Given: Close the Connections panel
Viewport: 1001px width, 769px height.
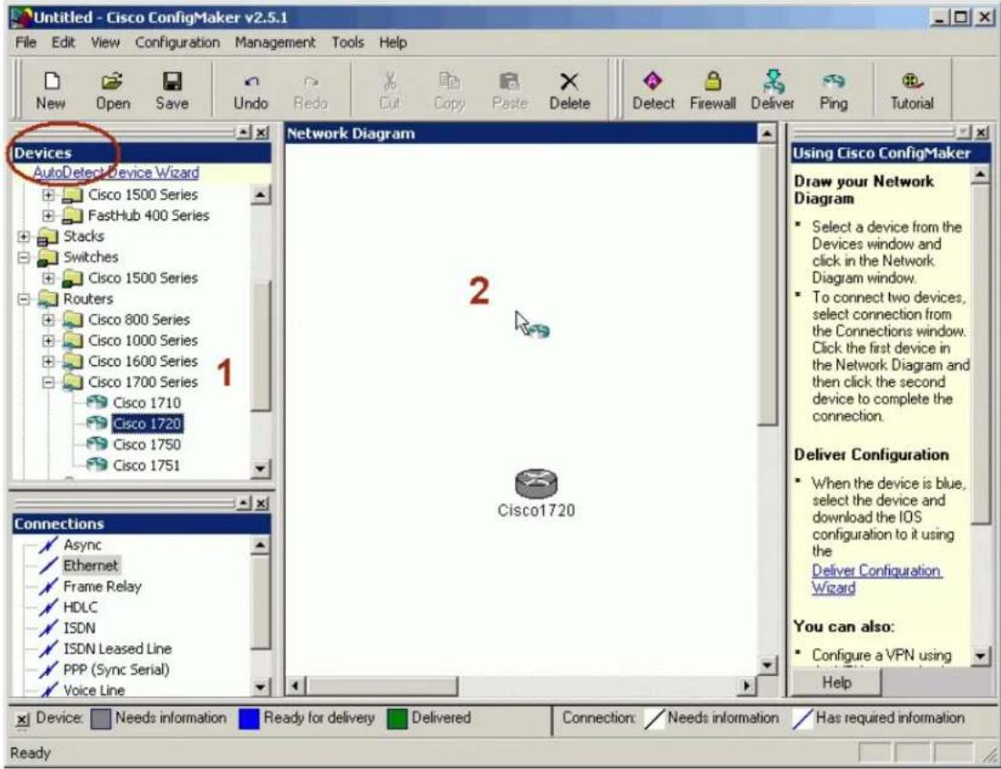Looking at the screenshot, I should (x=262, y=503).
